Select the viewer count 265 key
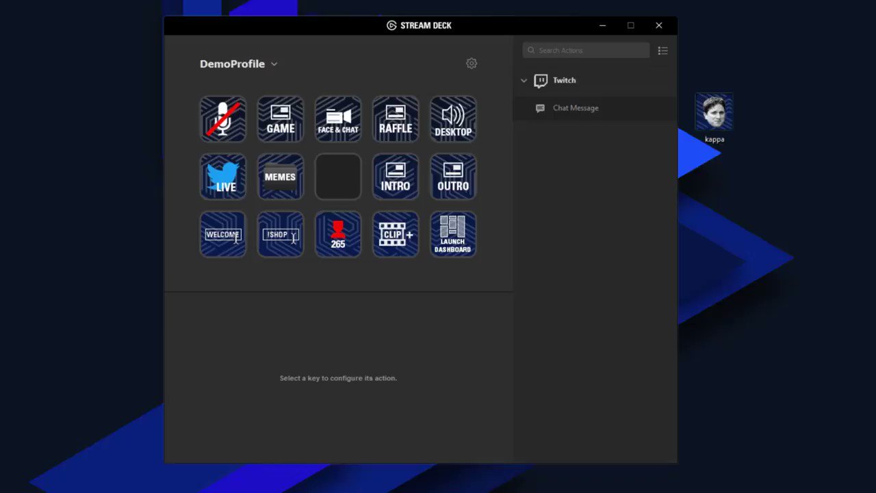The image size is (876, 493). (338, 234)
